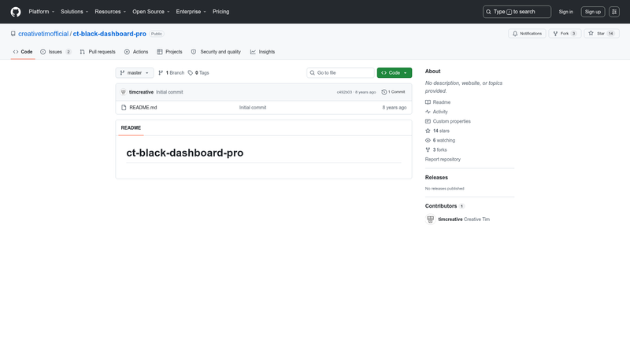Open the creativetimofficial owner link

(x=43, y=34)
